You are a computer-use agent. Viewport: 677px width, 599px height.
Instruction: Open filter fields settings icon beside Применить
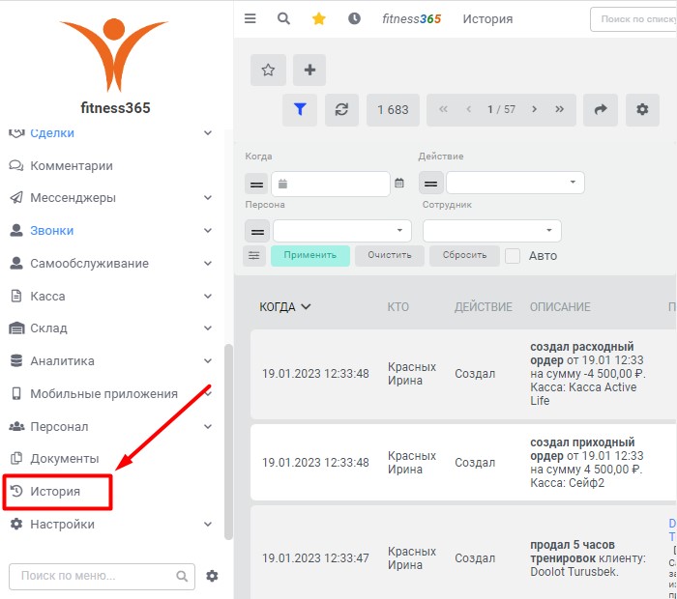pos(253,255)
